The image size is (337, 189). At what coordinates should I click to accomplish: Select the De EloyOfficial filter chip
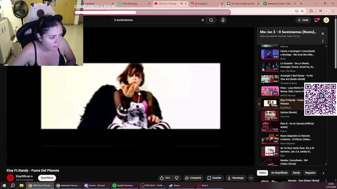[279, 173]
